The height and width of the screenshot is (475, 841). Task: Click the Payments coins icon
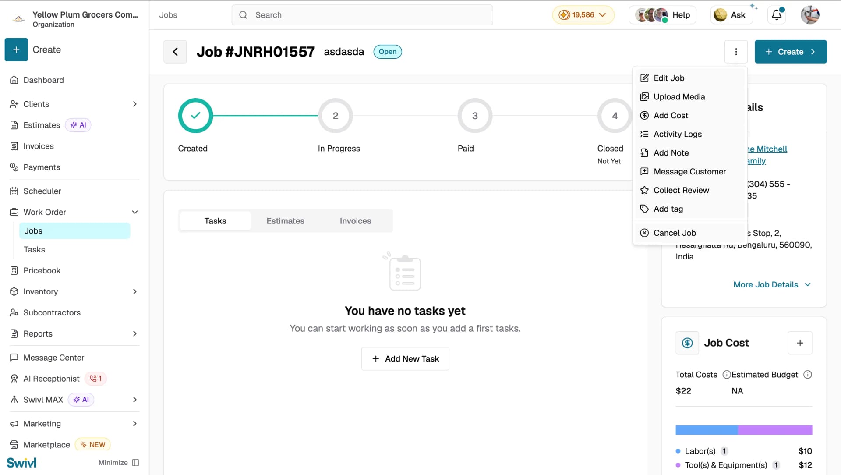pos(14,167)
